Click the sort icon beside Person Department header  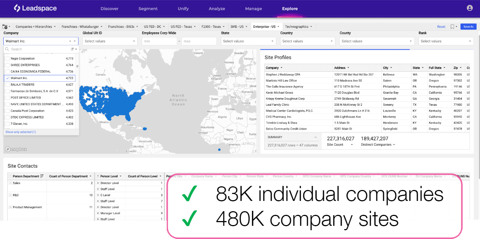tap(42, 176)
